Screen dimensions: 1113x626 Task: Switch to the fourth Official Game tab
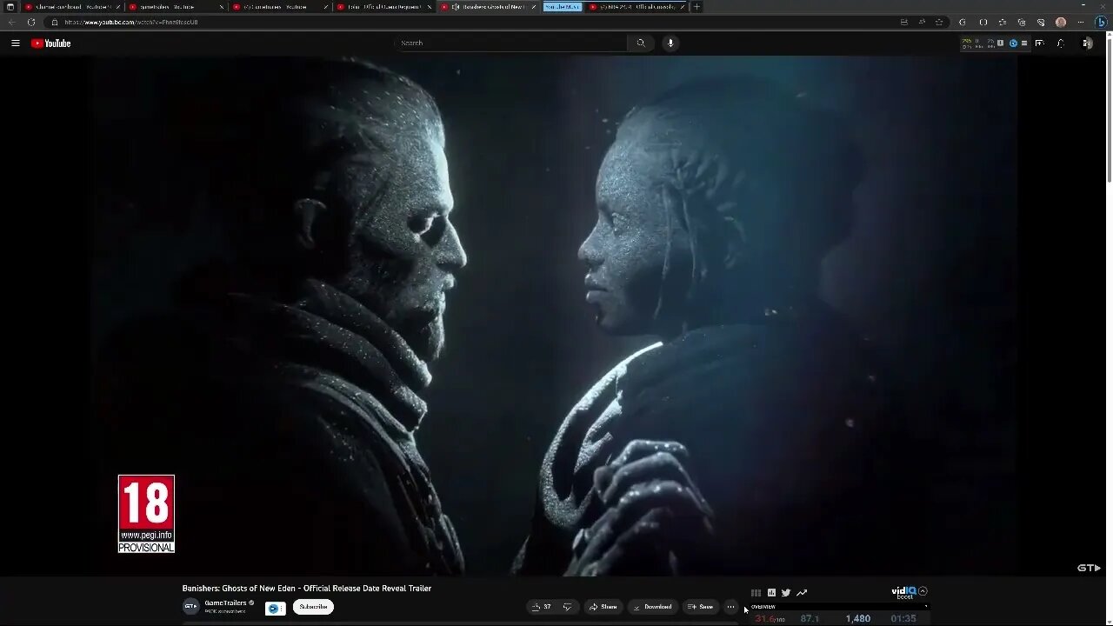(383, 6)
